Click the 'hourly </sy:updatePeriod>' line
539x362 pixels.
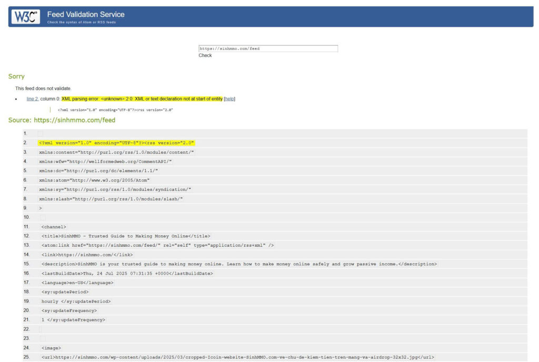(76, 301)
